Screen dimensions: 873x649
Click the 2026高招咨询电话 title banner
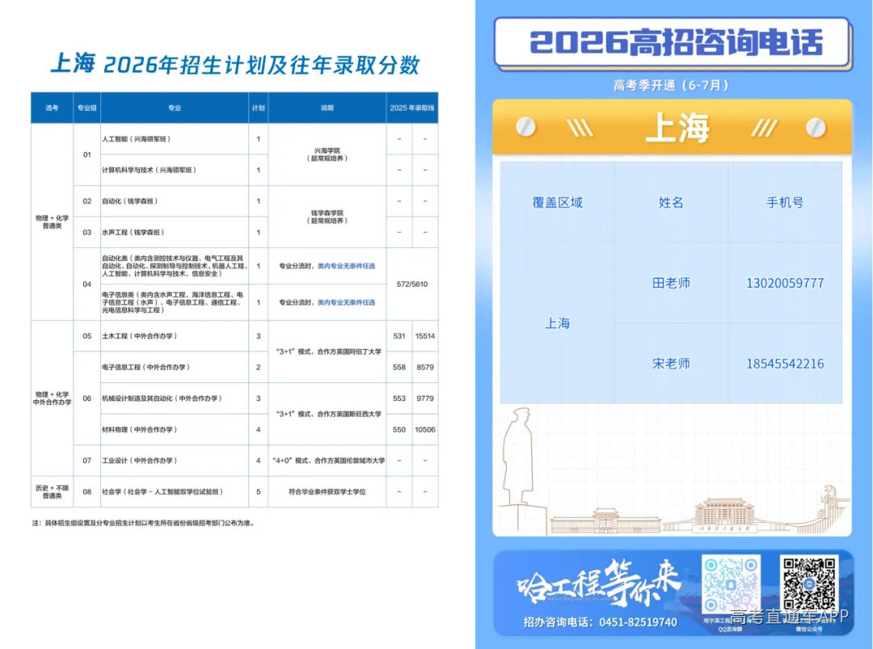point(672,43)
